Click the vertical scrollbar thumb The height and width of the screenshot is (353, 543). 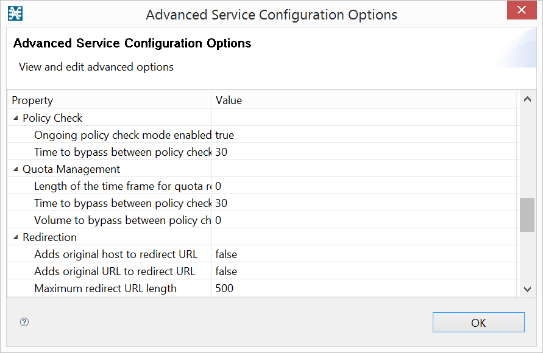click(527, 214)
